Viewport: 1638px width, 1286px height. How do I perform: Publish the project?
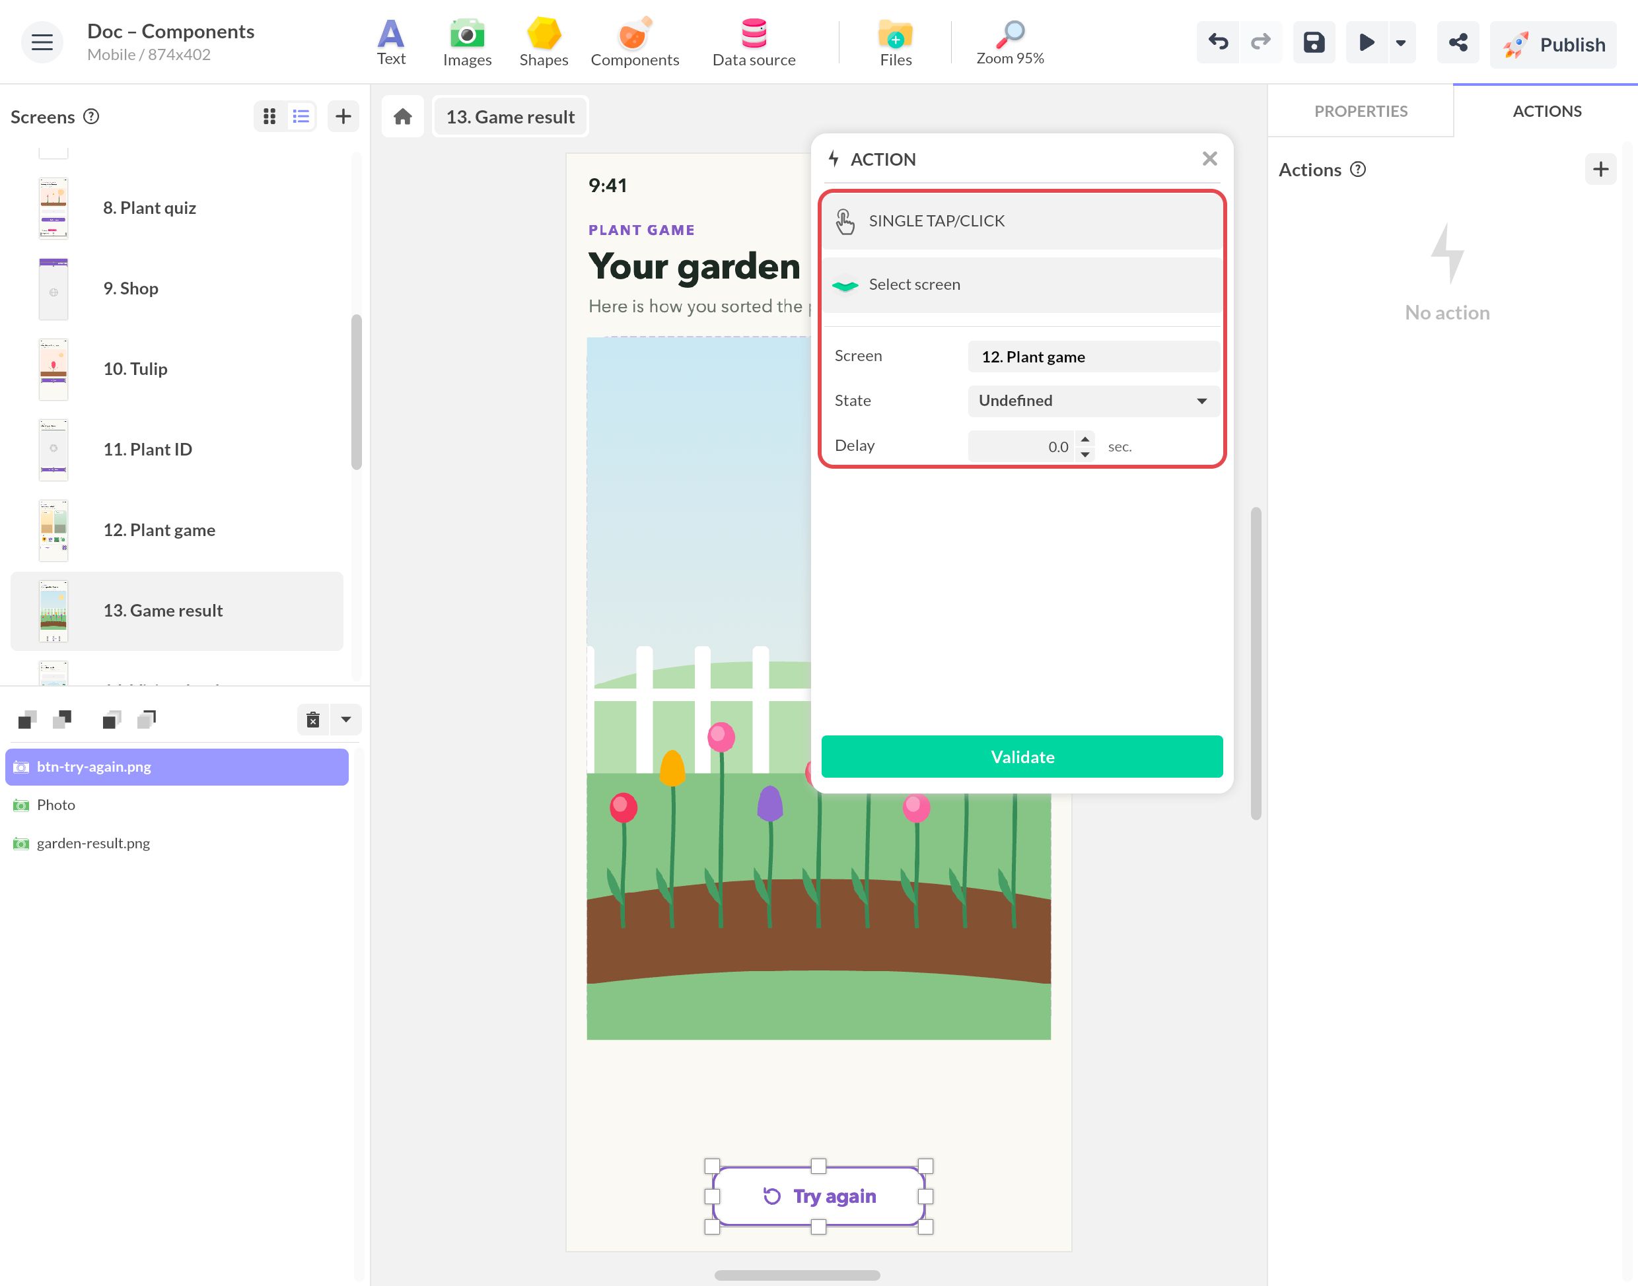tap(1553, 44)
